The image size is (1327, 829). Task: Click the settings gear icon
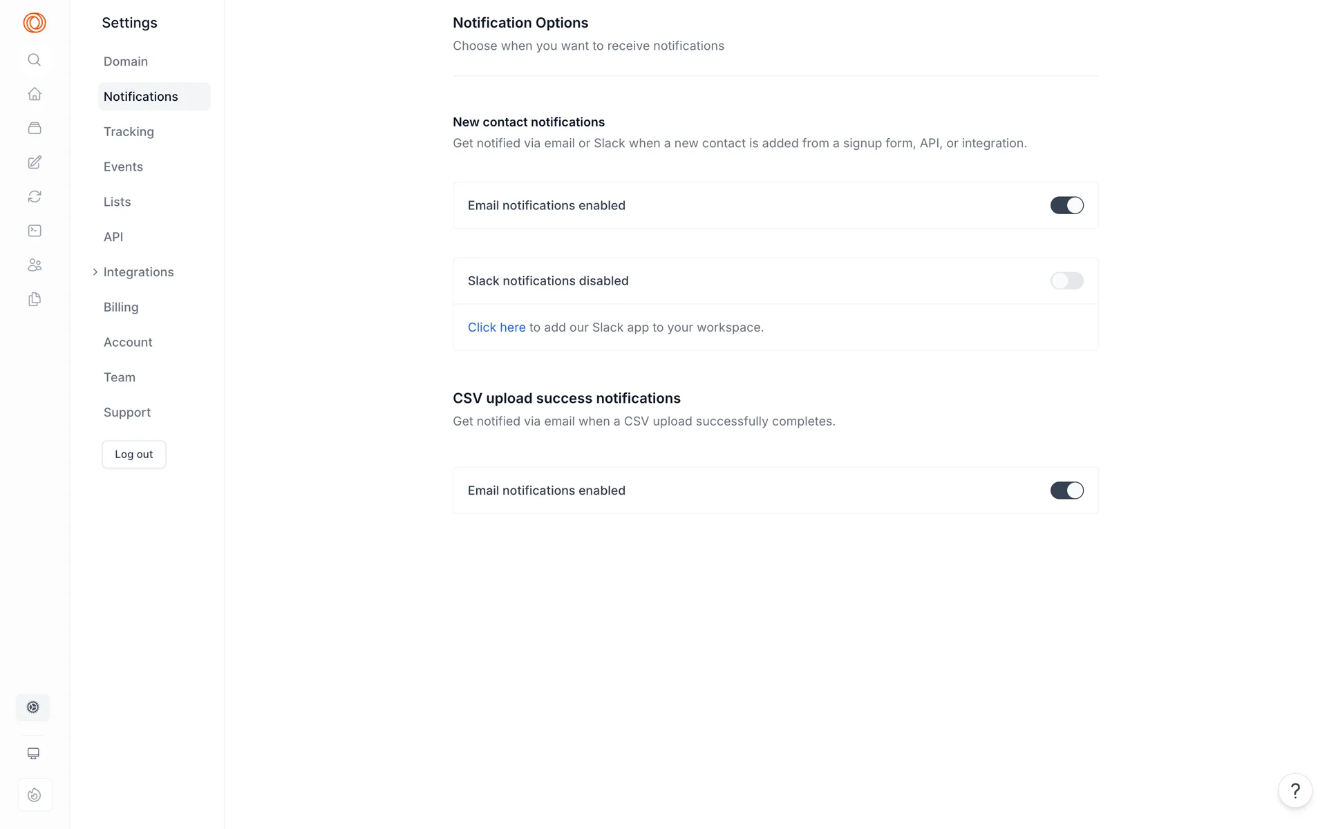click(33, 707)
